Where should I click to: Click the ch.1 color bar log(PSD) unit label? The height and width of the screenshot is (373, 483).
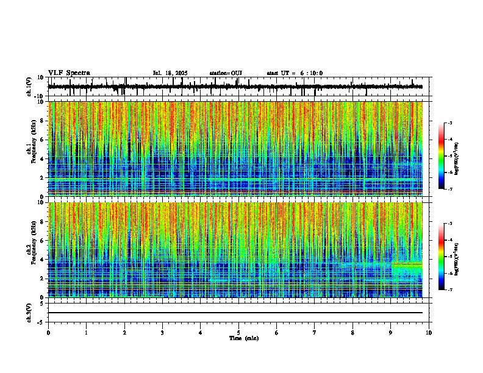click(457, 159)
